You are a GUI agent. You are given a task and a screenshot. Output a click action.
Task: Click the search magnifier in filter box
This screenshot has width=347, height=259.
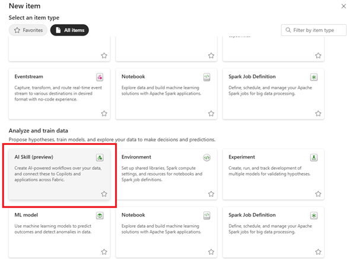coord(288,30)
